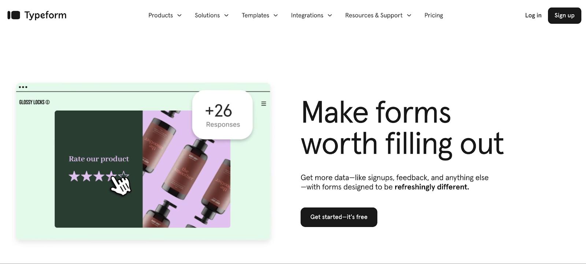This screenshot has height=264, width=586.
Task: Open the hamburger menu in the mockup
Action: click(x=263, y=104)
